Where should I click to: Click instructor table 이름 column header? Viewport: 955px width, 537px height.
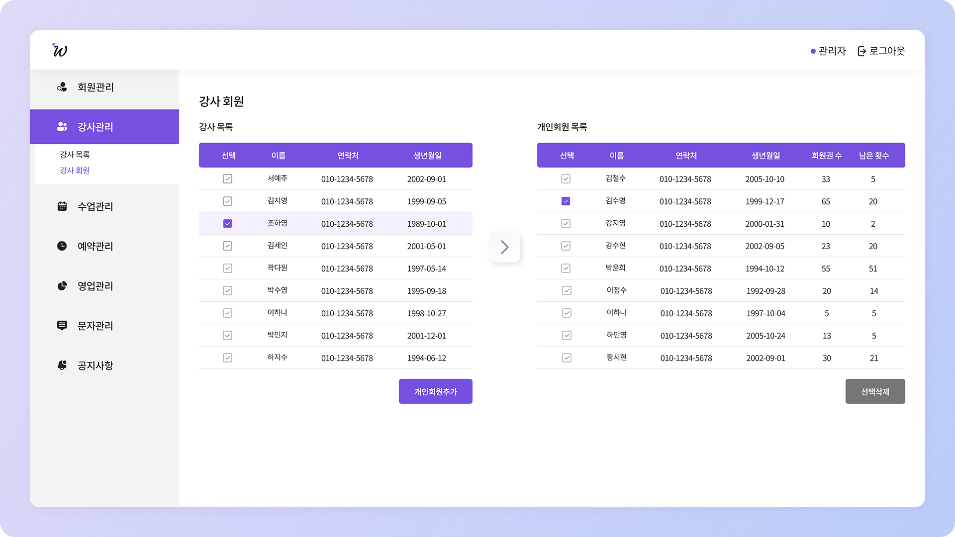[x=279, y=156]
